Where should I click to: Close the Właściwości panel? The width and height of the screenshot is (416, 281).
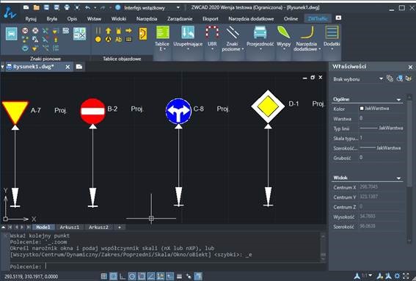pyautogui.click(x=410, y=67)
